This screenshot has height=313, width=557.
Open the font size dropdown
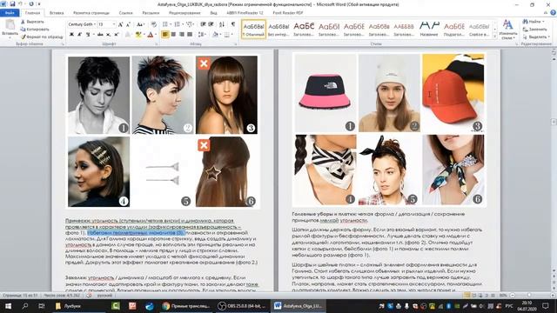click(x=114, y=24)
